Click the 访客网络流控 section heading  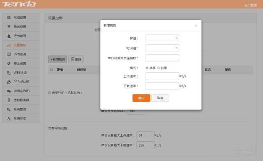pyautogui.click(x=58, y=128)
